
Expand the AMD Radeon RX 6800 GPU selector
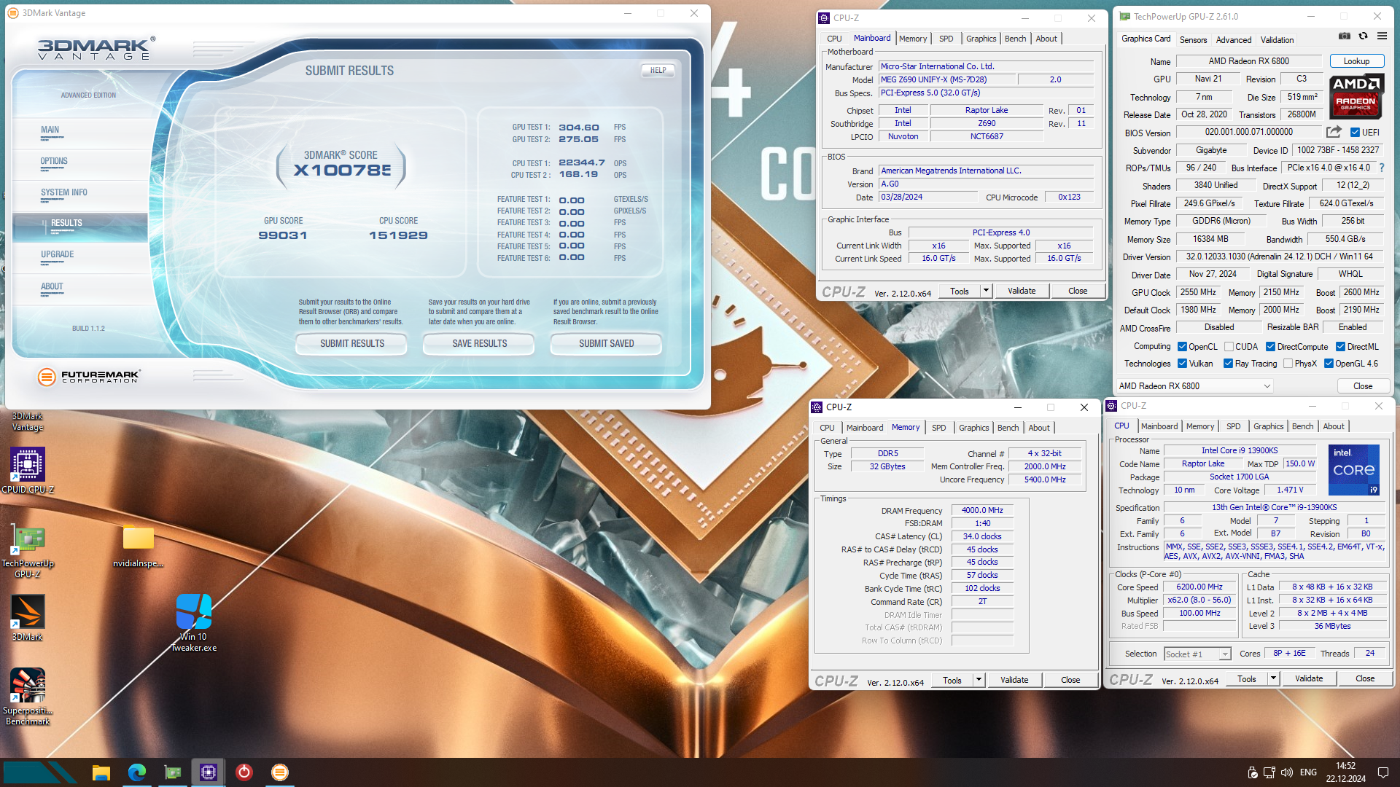coord(1194,386)
